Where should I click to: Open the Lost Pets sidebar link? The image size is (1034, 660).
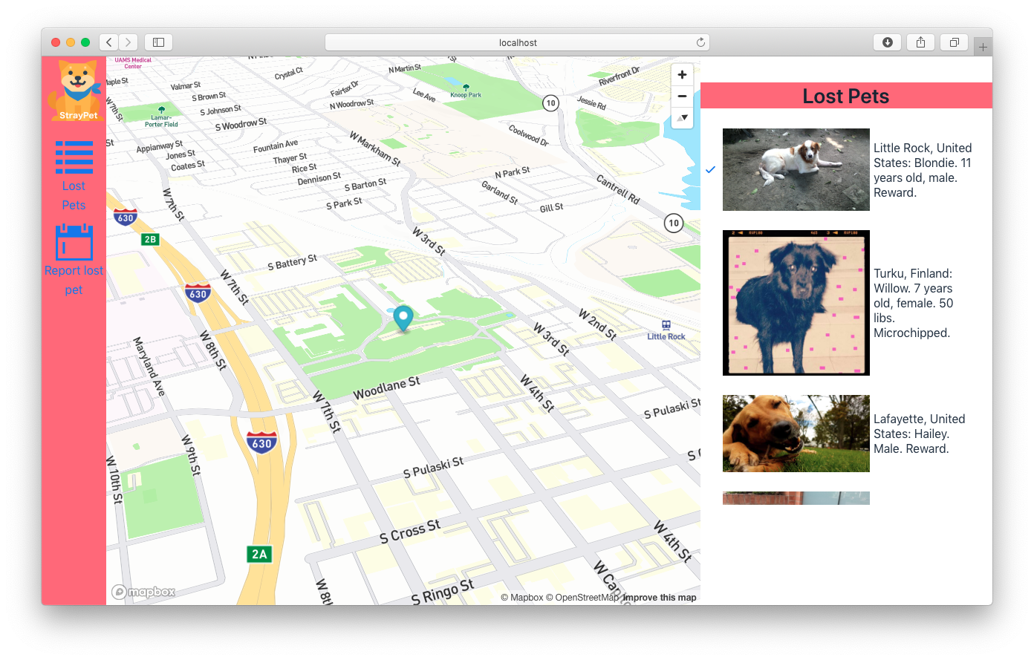pyautogui.click(x=74, y=195)
